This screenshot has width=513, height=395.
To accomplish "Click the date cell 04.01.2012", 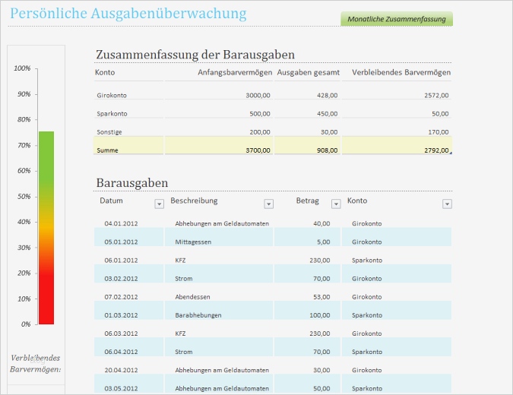I will tap(121, 224).
